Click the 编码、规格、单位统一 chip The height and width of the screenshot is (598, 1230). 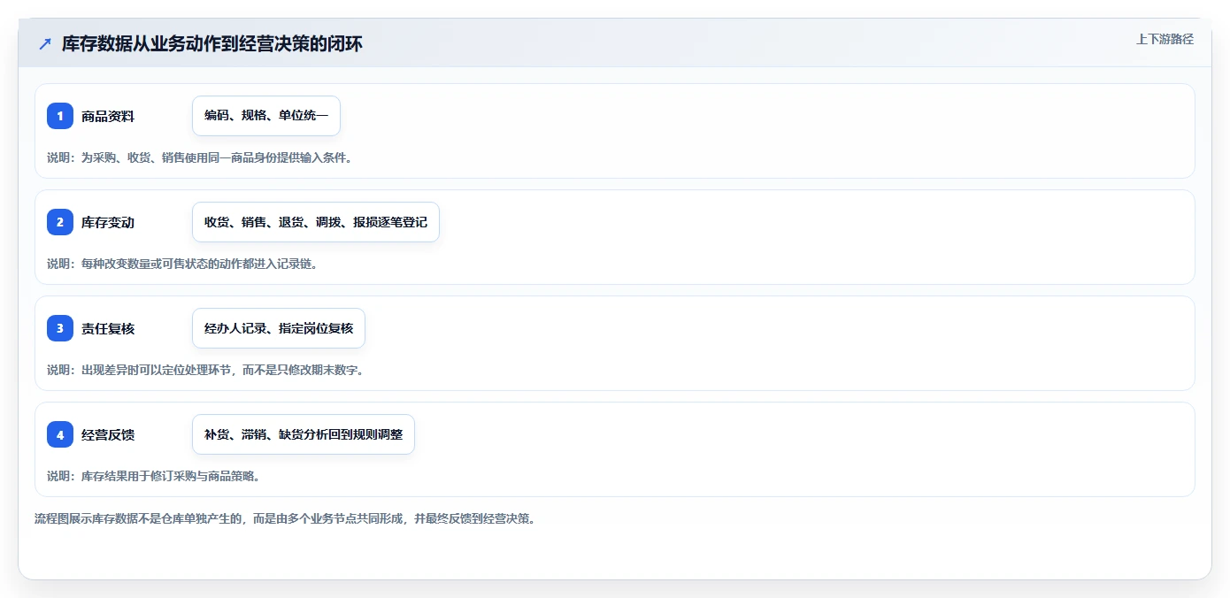tap(266, 116)
